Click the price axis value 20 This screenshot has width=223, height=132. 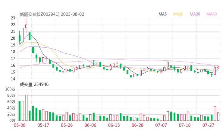click(13, 38)
